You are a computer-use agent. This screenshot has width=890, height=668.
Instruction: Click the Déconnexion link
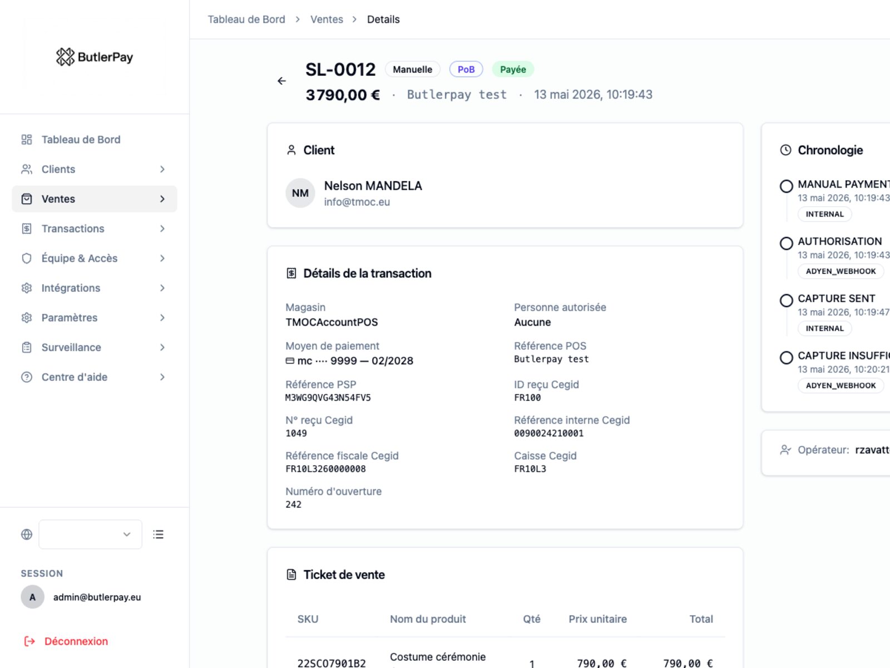tap(76, 641)
